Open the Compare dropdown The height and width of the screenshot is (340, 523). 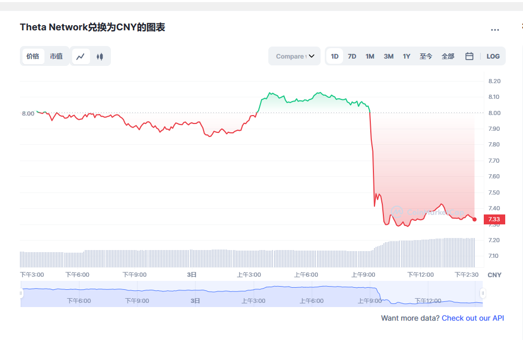(x=294, y=56)
